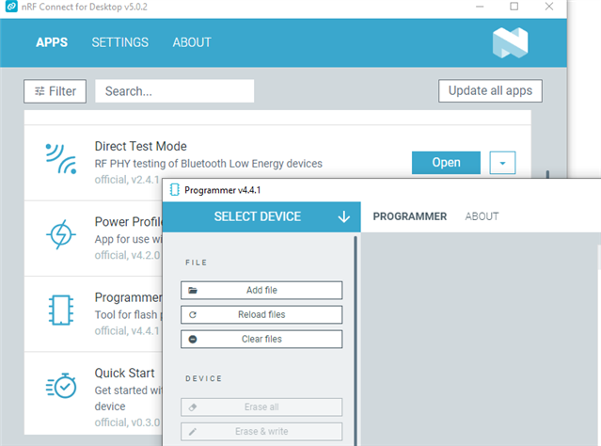Click the Programmer chip icon in list
The width and height of the screenshot is (601, 446).
61,310
